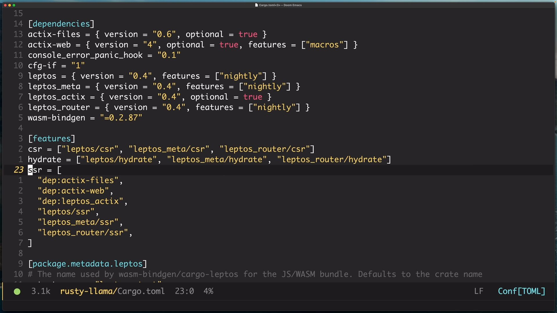The height and width of the screenshot is (313, 557).
Task: Click the 23:0 cursor position indicator
Action: coord(184,291)
